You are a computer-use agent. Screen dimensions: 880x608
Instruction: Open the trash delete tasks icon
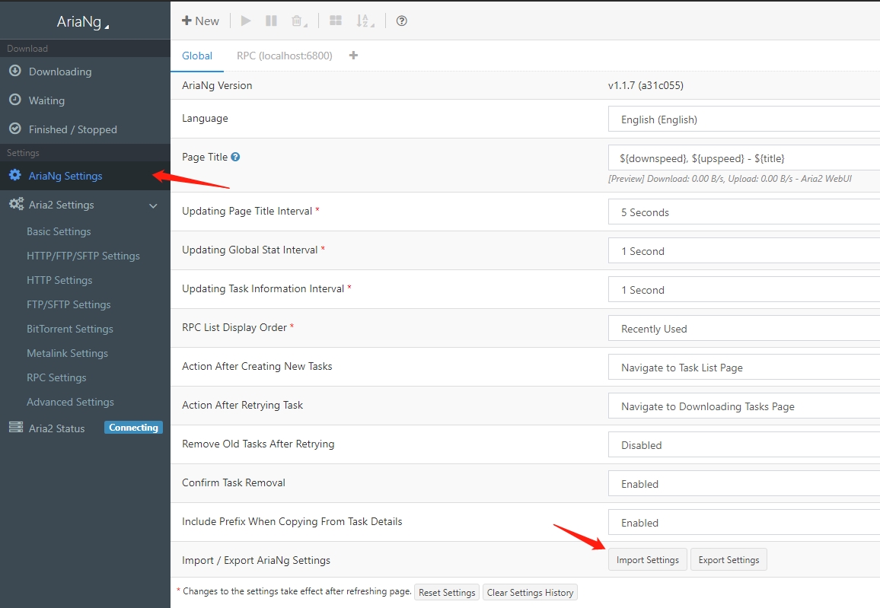(299, 21)
